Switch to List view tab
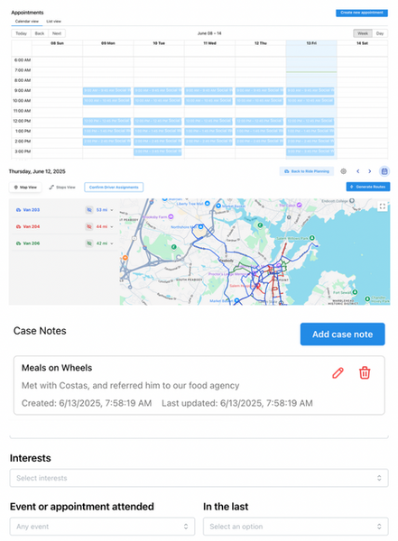This screenshot has height=541, width=398. coord(54,22)
